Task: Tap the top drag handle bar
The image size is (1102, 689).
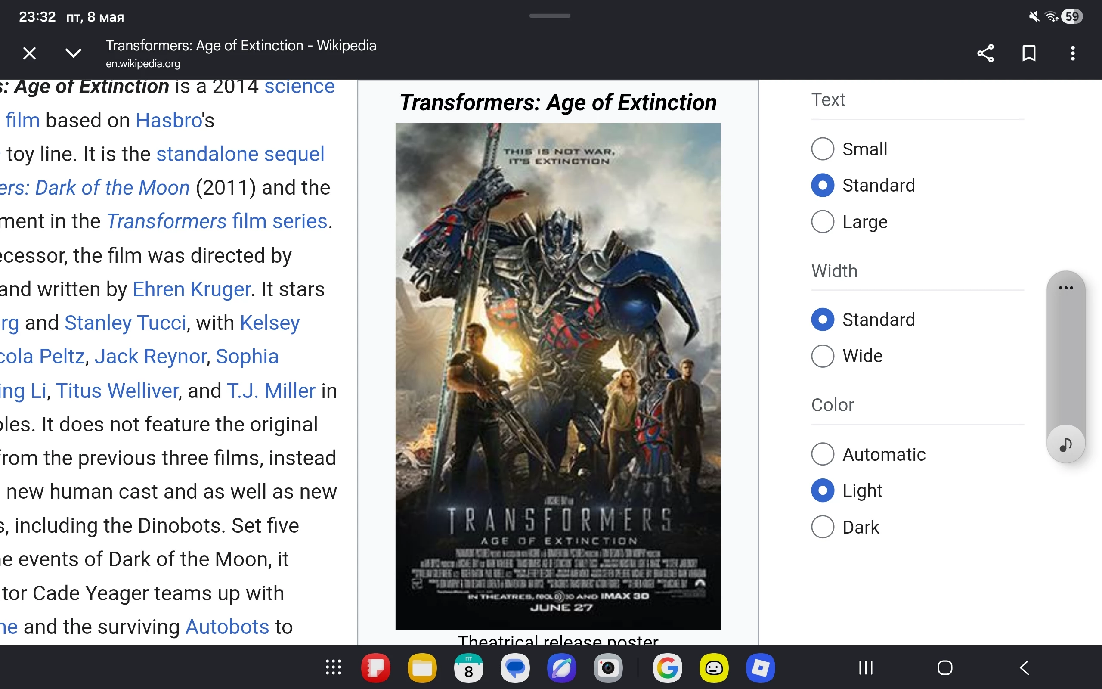Action: 550,16
